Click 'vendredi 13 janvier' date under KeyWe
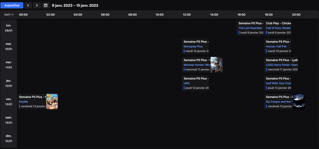 [33, 106]
